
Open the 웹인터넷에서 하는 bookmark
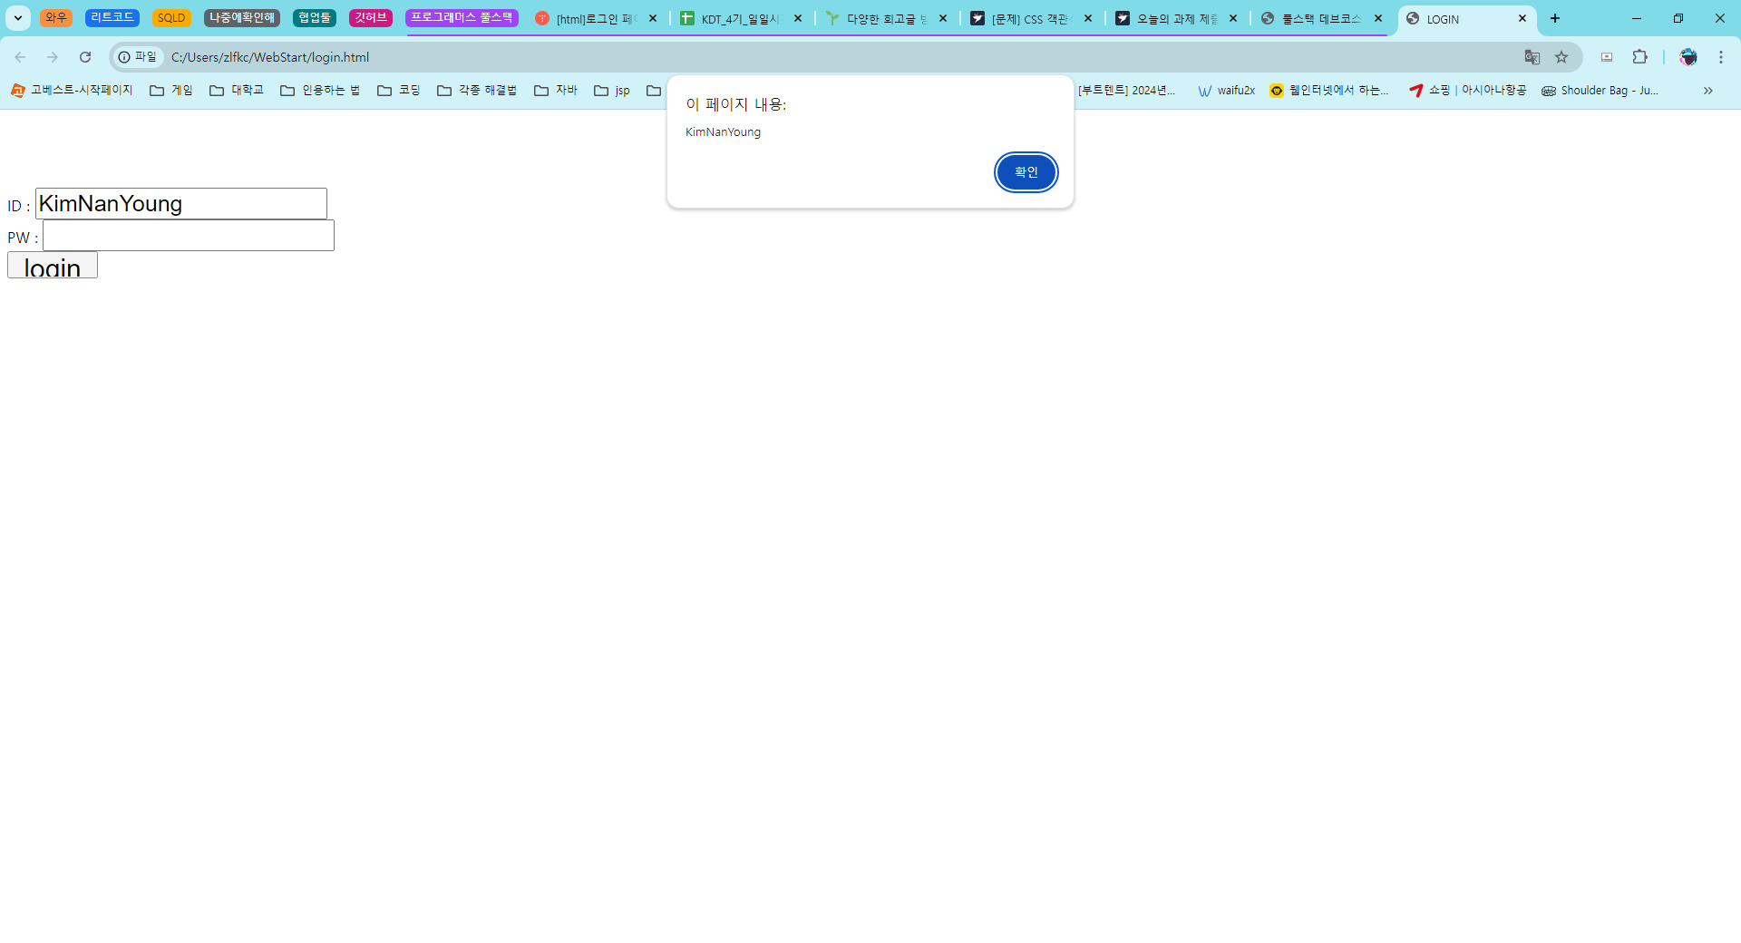tap(1329, 91)
